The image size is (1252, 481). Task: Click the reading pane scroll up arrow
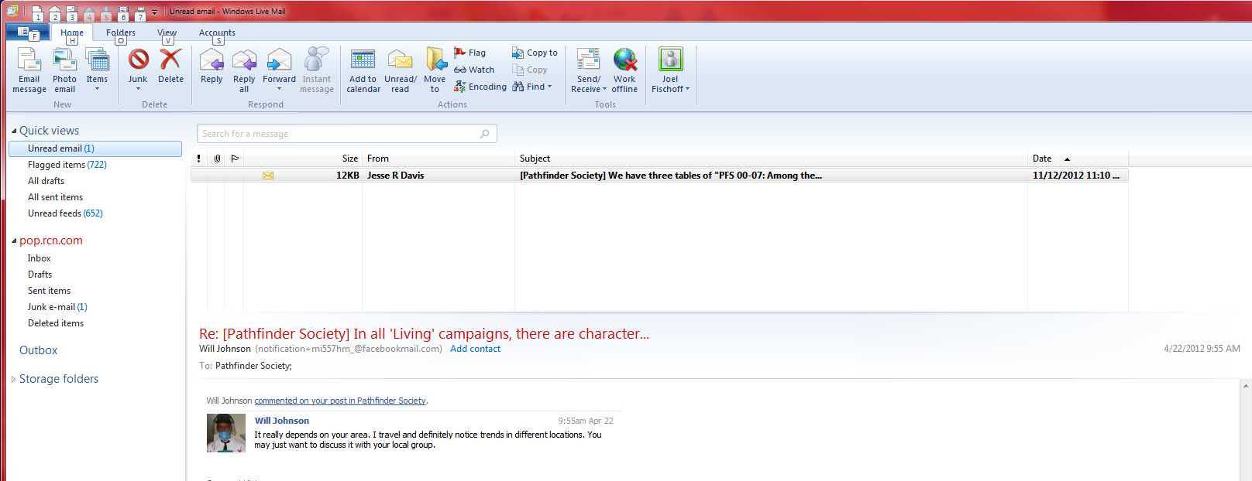point(1246,386)
